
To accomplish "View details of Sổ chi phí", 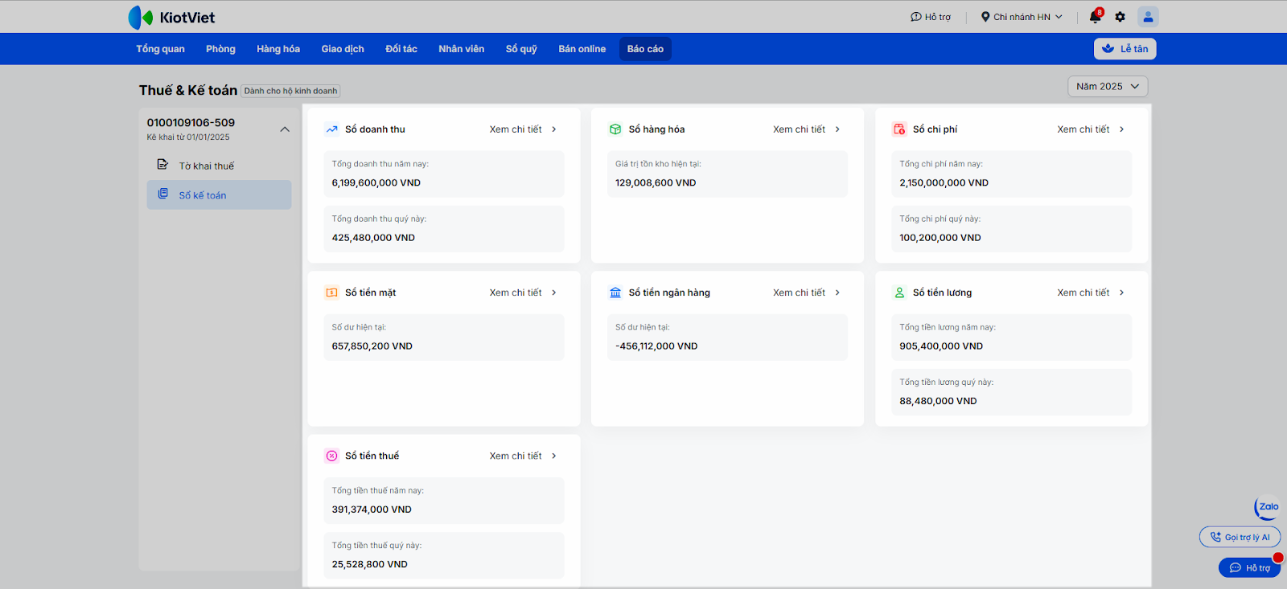I will [x=1090, y=129].
